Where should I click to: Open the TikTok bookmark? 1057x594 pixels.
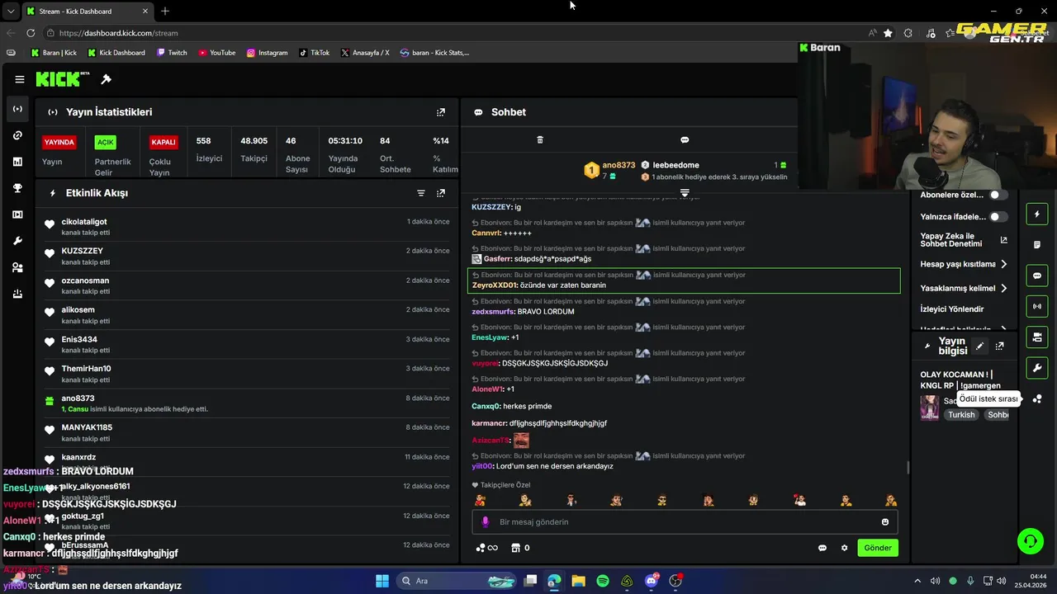314,53
